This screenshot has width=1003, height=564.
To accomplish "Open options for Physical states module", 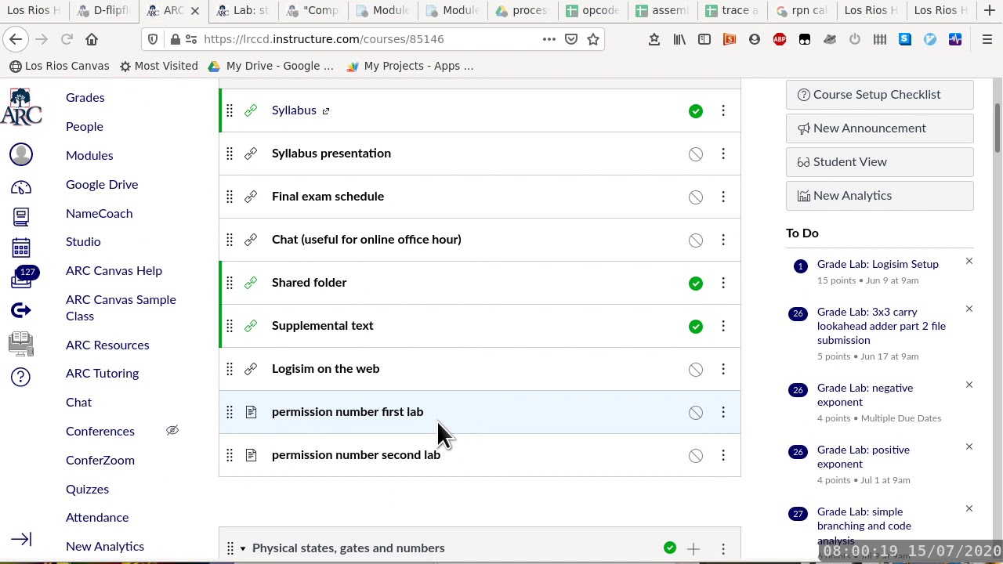I will click(723, 548).
